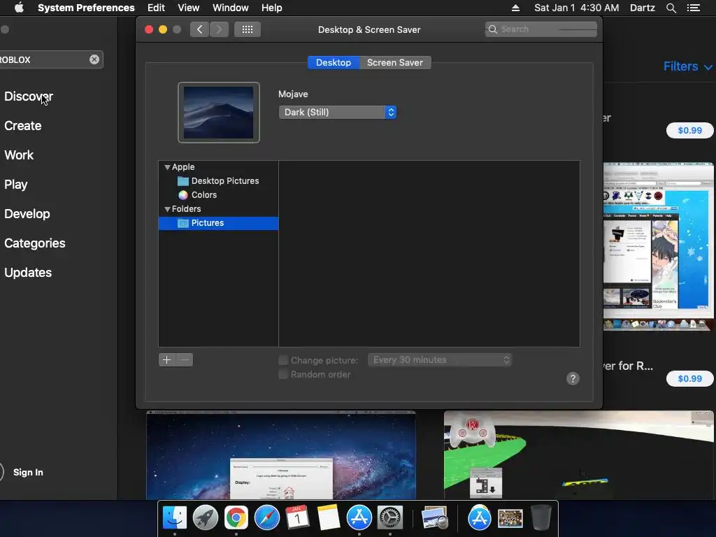Open the Apple menu

[19, 8]
